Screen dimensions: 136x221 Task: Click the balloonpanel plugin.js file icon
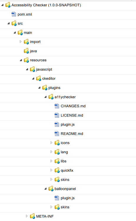tap(57, 198)
